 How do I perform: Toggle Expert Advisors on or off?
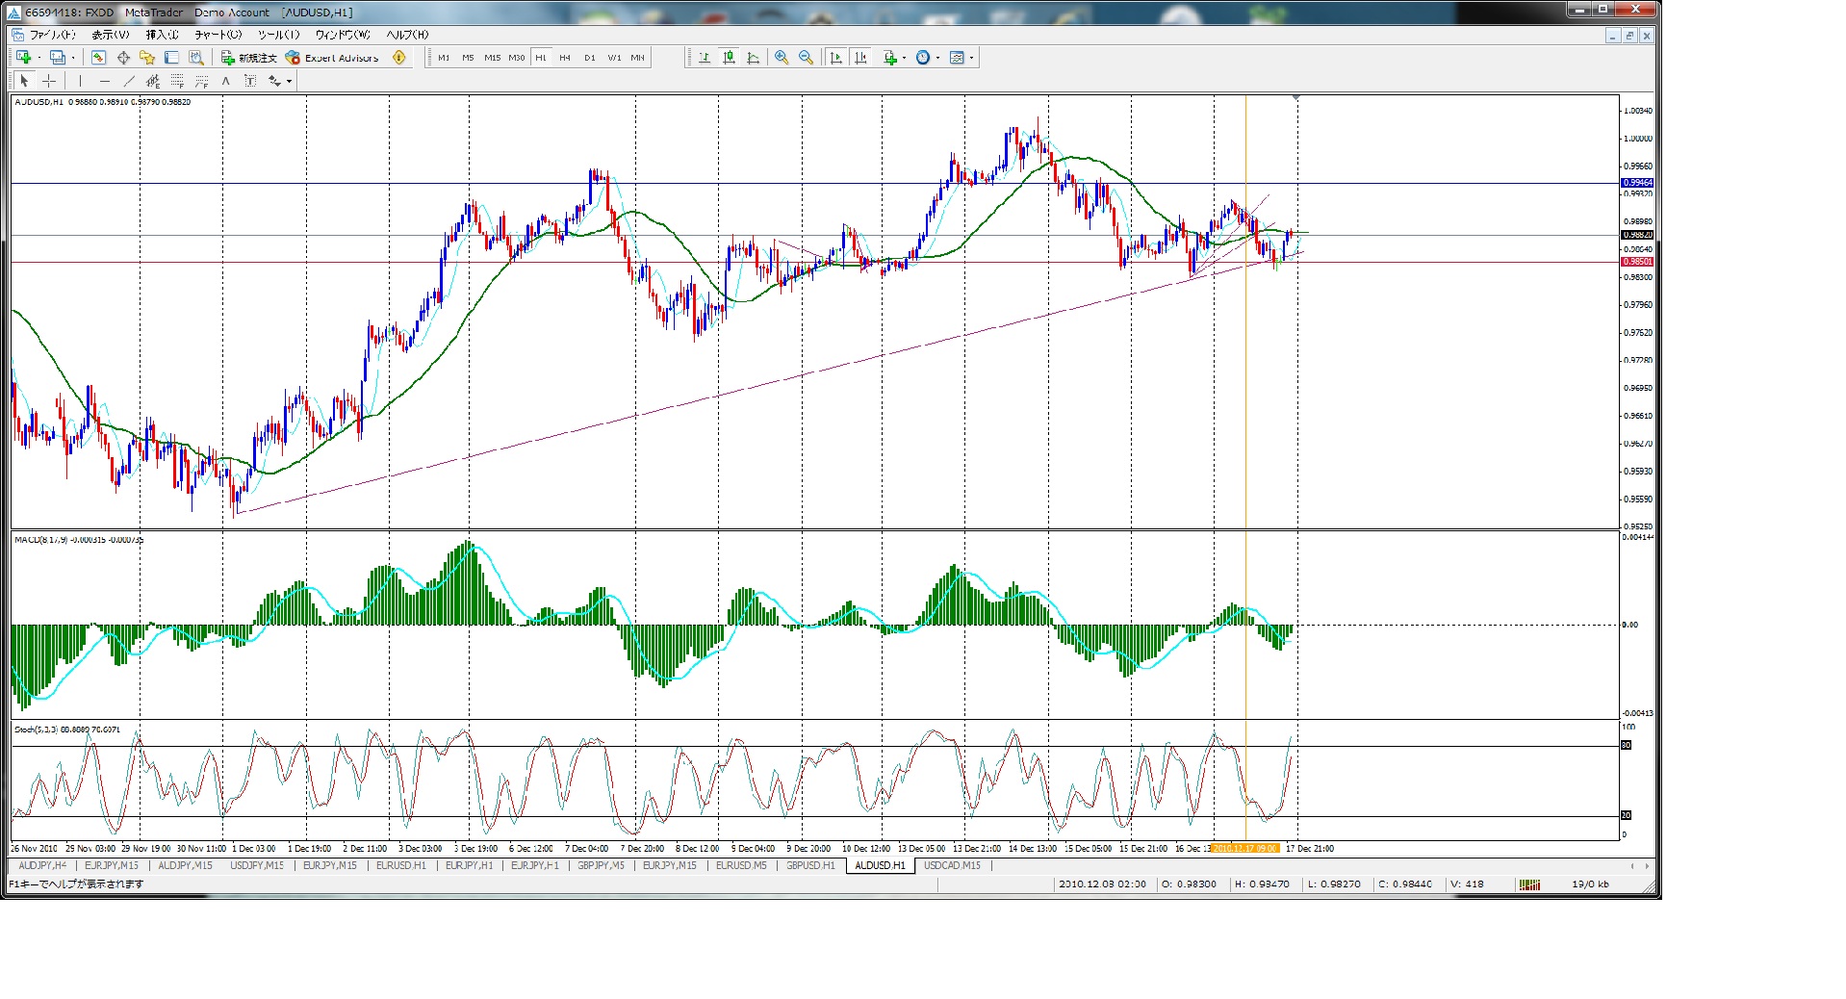[333, 58]
